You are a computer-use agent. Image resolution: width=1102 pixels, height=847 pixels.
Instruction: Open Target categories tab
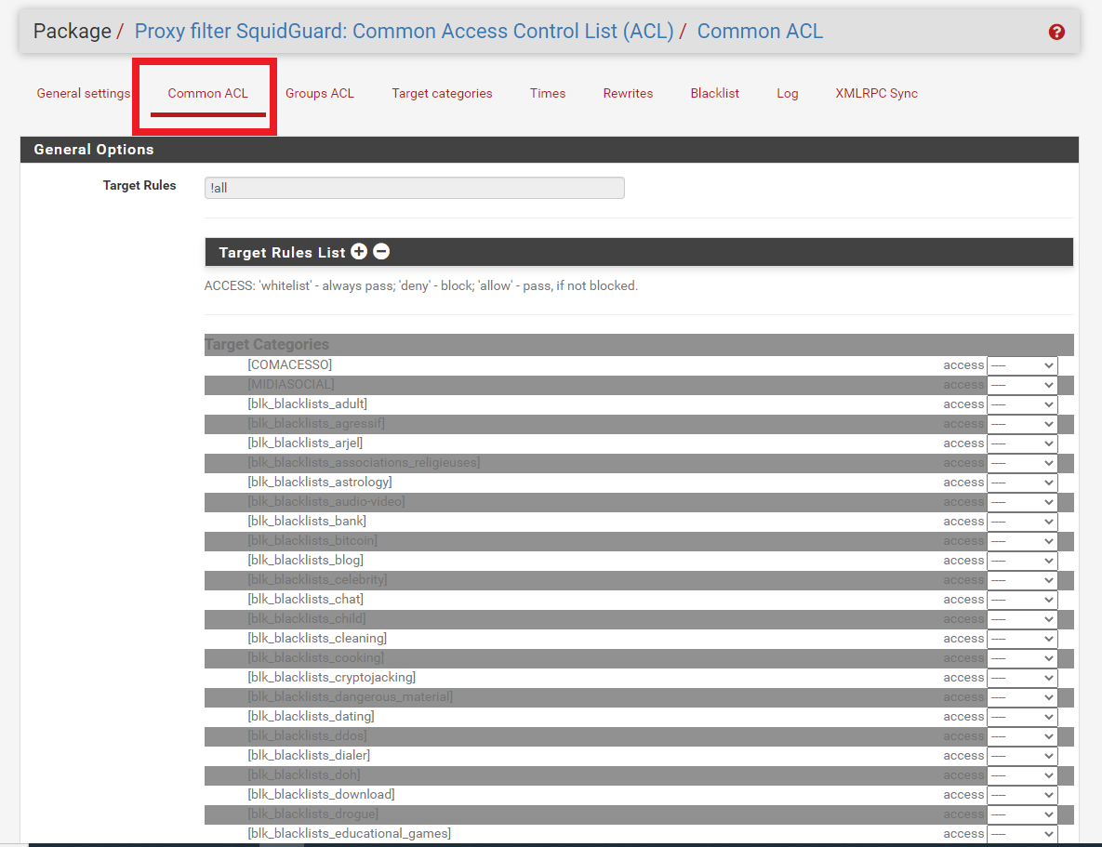(x=442, y=94)
